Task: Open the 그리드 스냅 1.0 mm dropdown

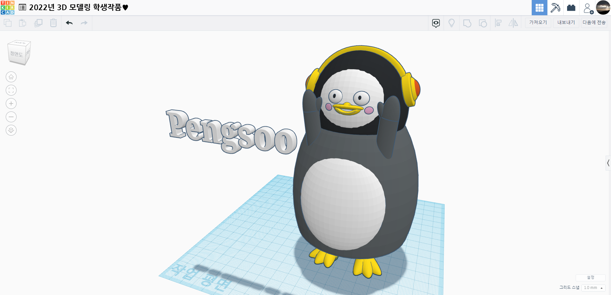Action: click(x=593, y=288)
